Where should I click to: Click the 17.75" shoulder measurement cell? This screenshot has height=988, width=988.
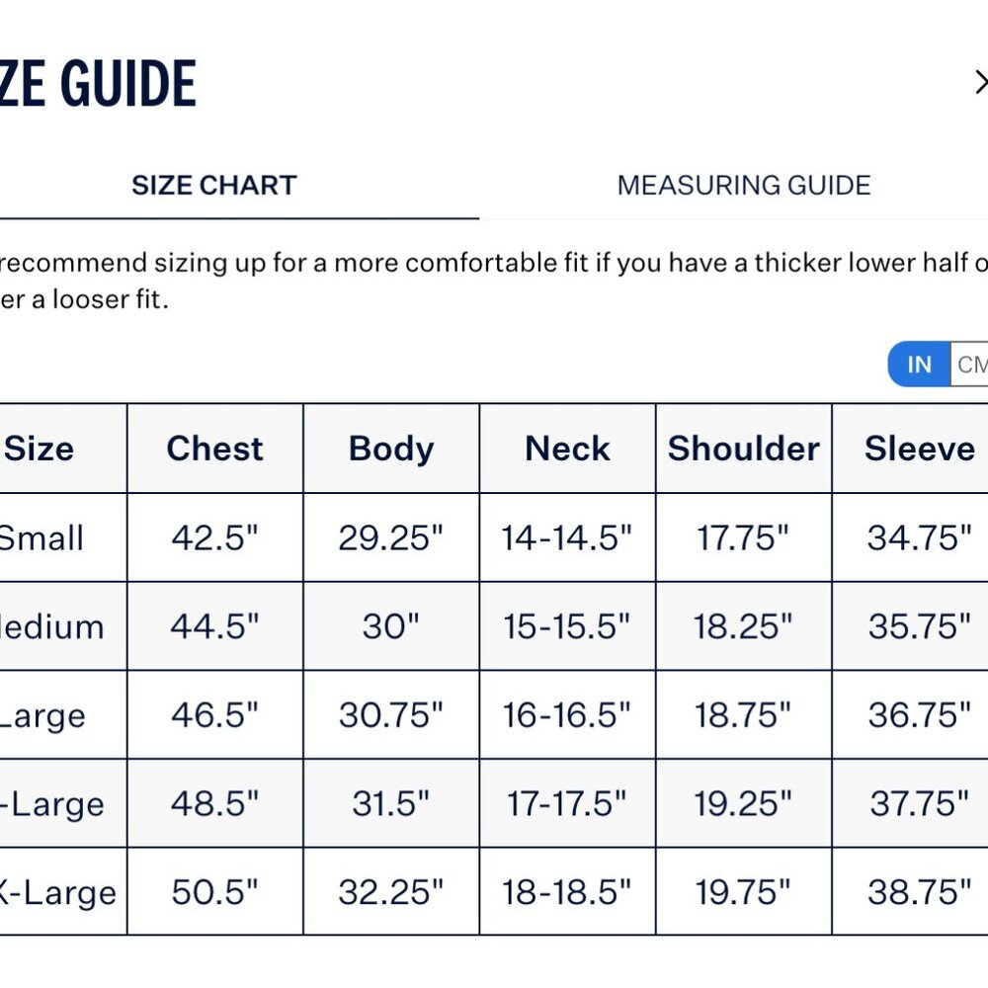pyautogui.click(x=743, y=537)
